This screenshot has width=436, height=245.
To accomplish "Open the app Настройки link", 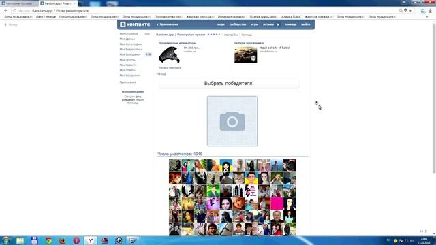I will click(x=231, y=35).
